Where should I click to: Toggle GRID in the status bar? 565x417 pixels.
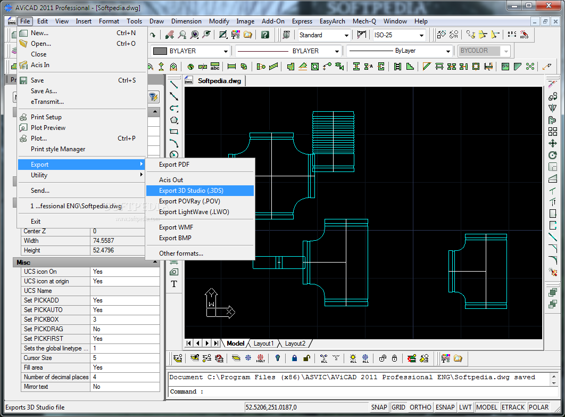coord(398,407)
